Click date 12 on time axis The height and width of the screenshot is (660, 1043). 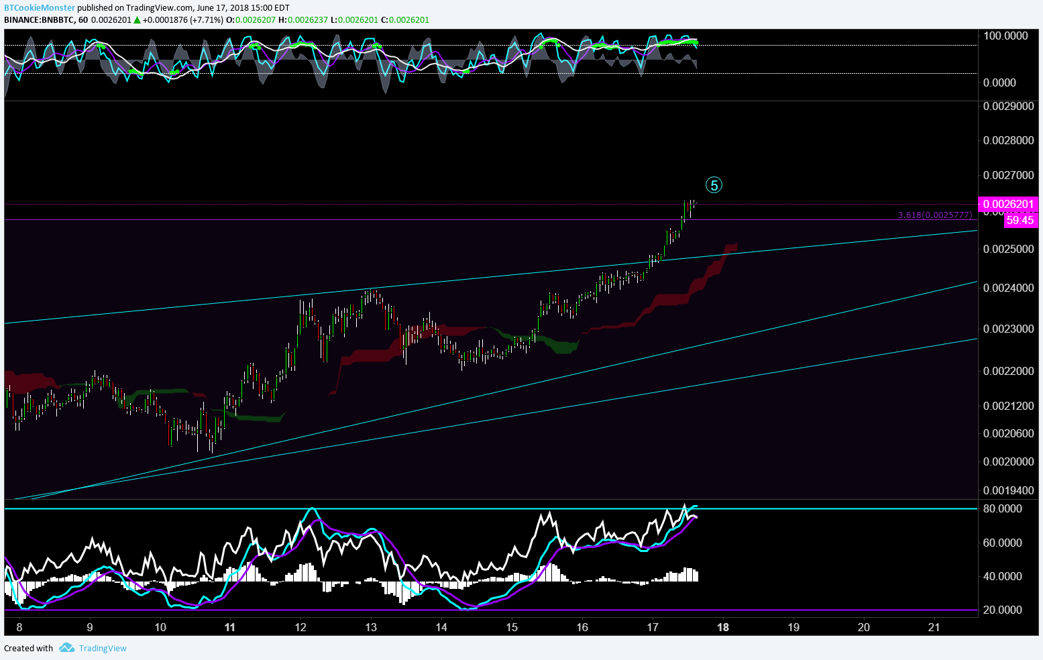[x=300, y=627]
